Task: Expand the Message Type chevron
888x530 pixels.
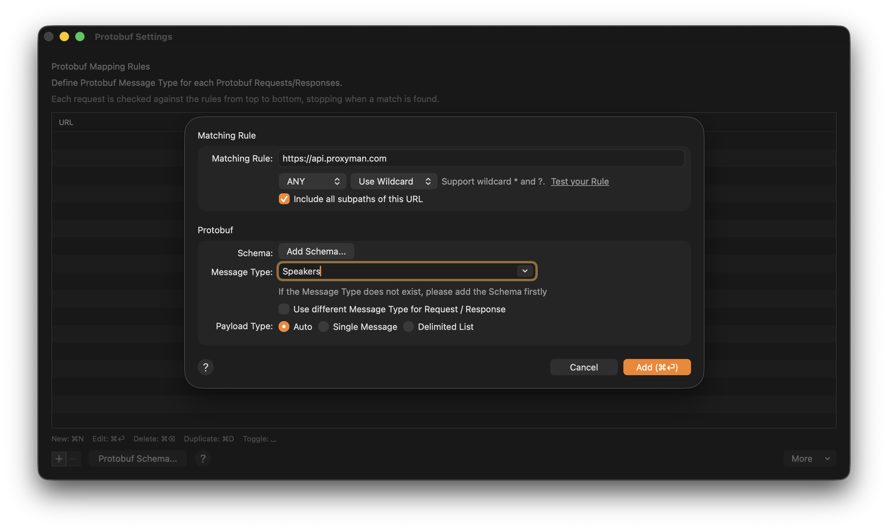Action: 525,271
